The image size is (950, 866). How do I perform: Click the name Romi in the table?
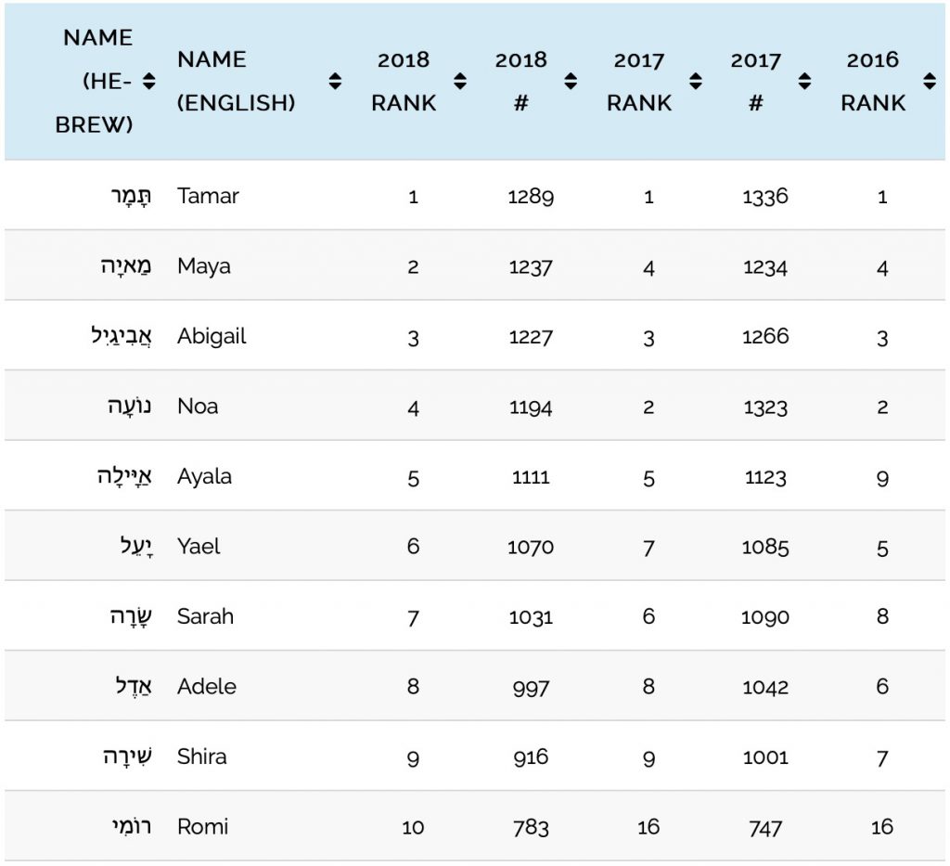202,826
